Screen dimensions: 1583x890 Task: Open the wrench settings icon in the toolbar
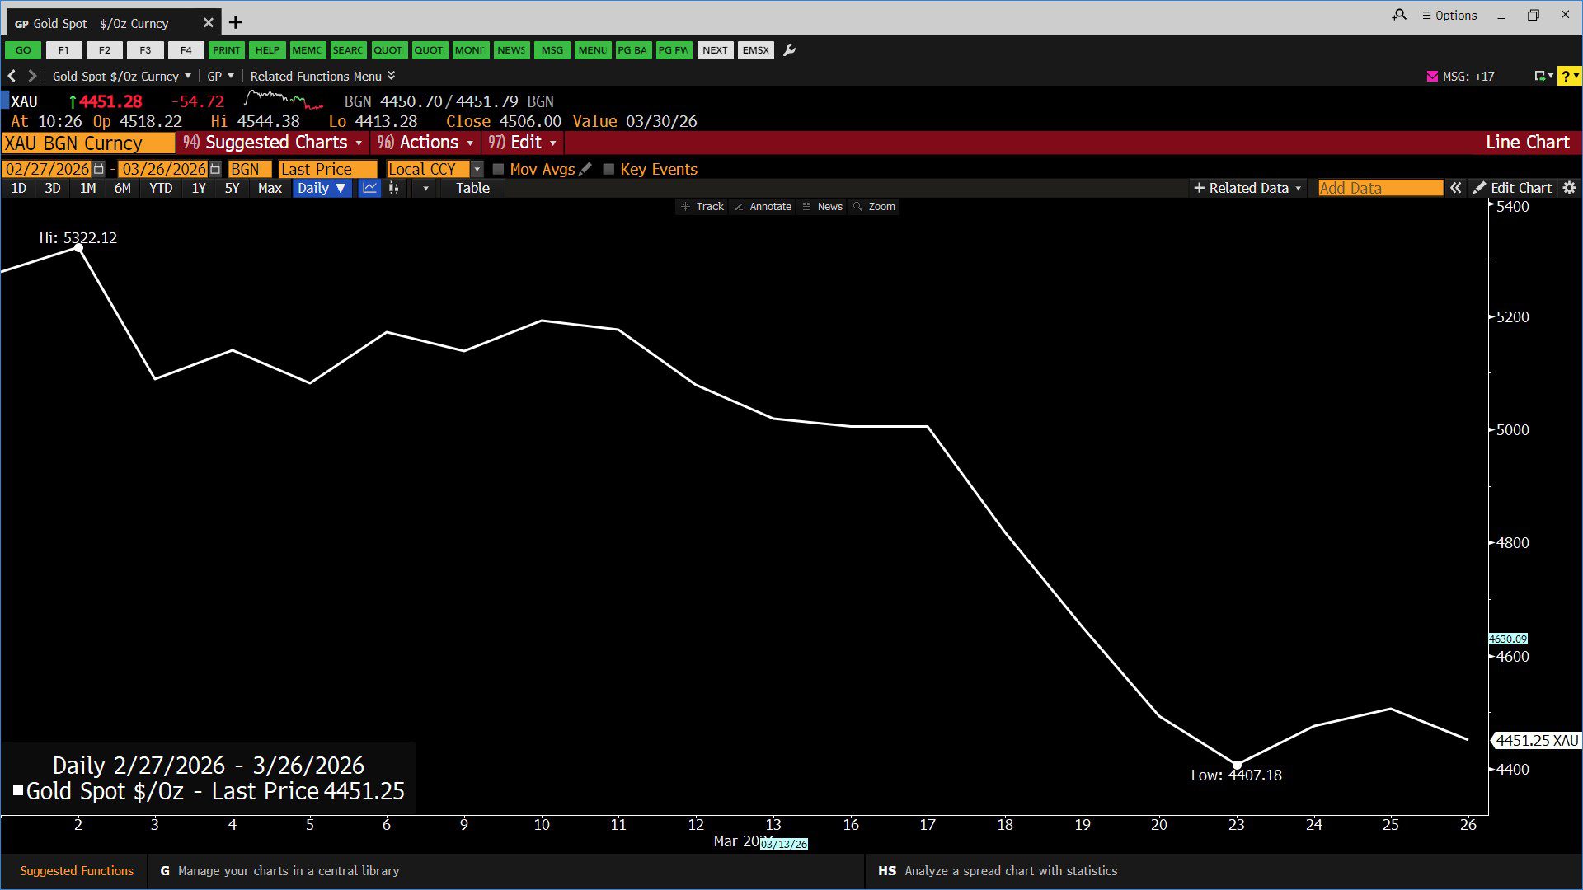(x=789, y=50)
